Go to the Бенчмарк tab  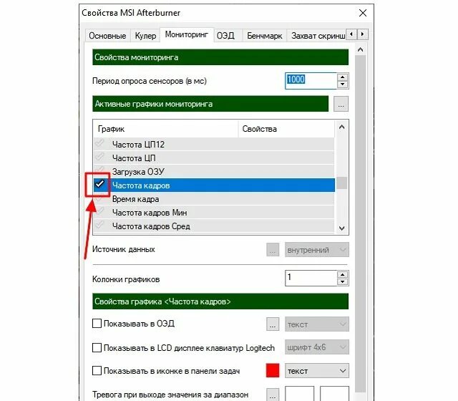(264, 36)
